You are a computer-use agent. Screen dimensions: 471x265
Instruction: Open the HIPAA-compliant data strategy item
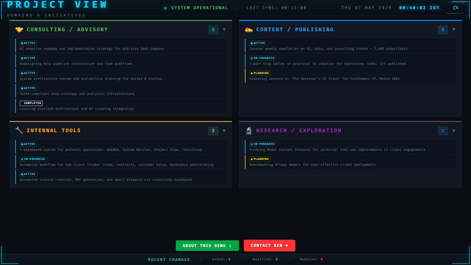pos(121,91)
